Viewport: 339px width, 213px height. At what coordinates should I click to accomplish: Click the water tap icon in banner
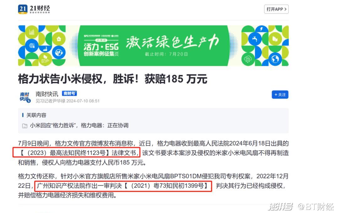(x=255, y=39)
